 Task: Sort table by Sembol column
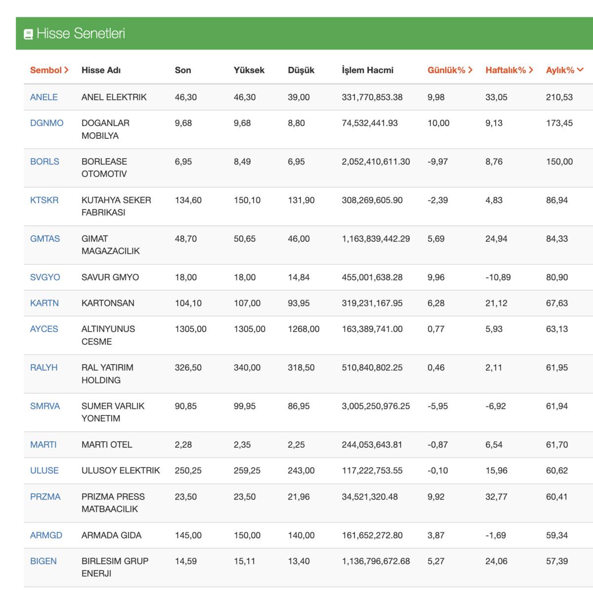[x=49, y=70]
